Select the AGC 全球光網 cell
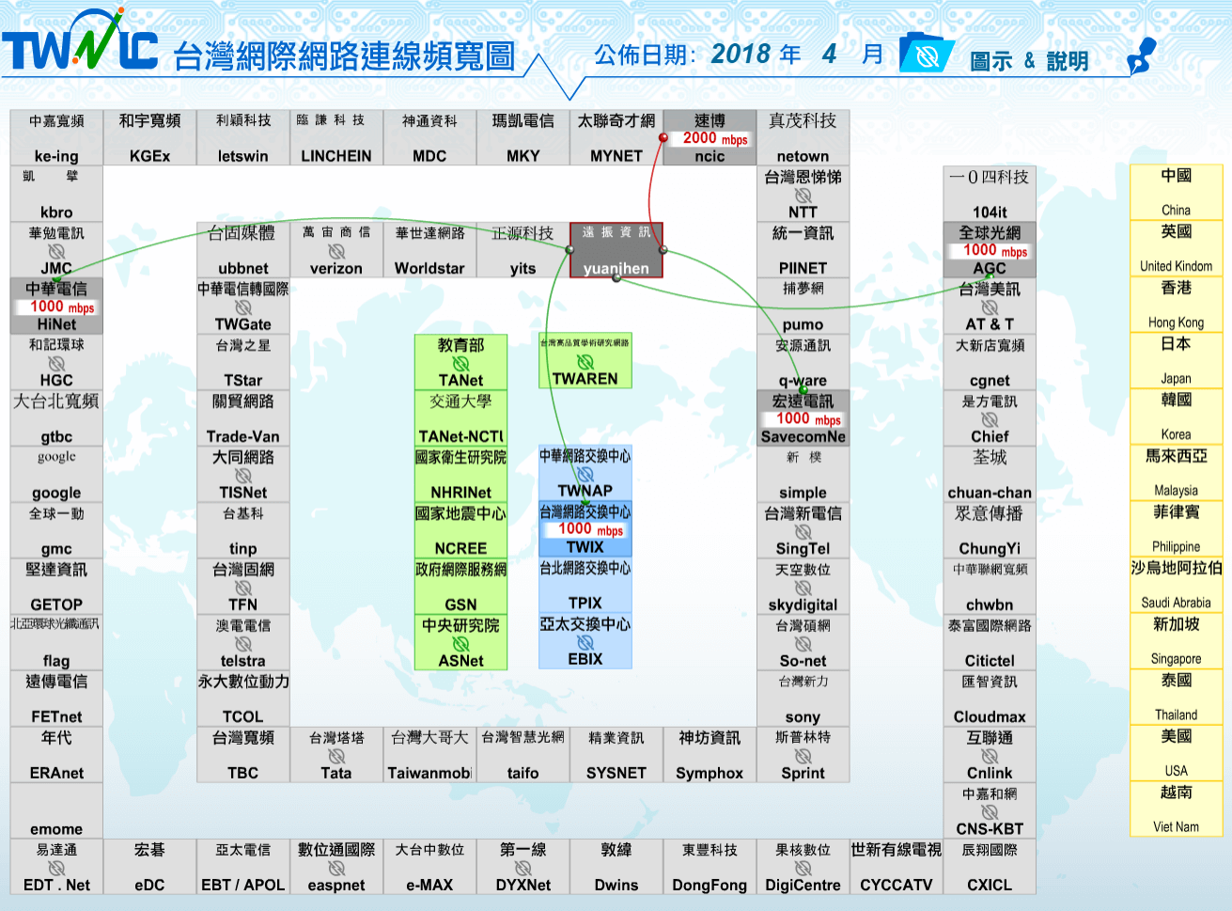Image resolution: width=1232 pixels, height=911 pixels. pyautogui.click(x=990, y=250)
